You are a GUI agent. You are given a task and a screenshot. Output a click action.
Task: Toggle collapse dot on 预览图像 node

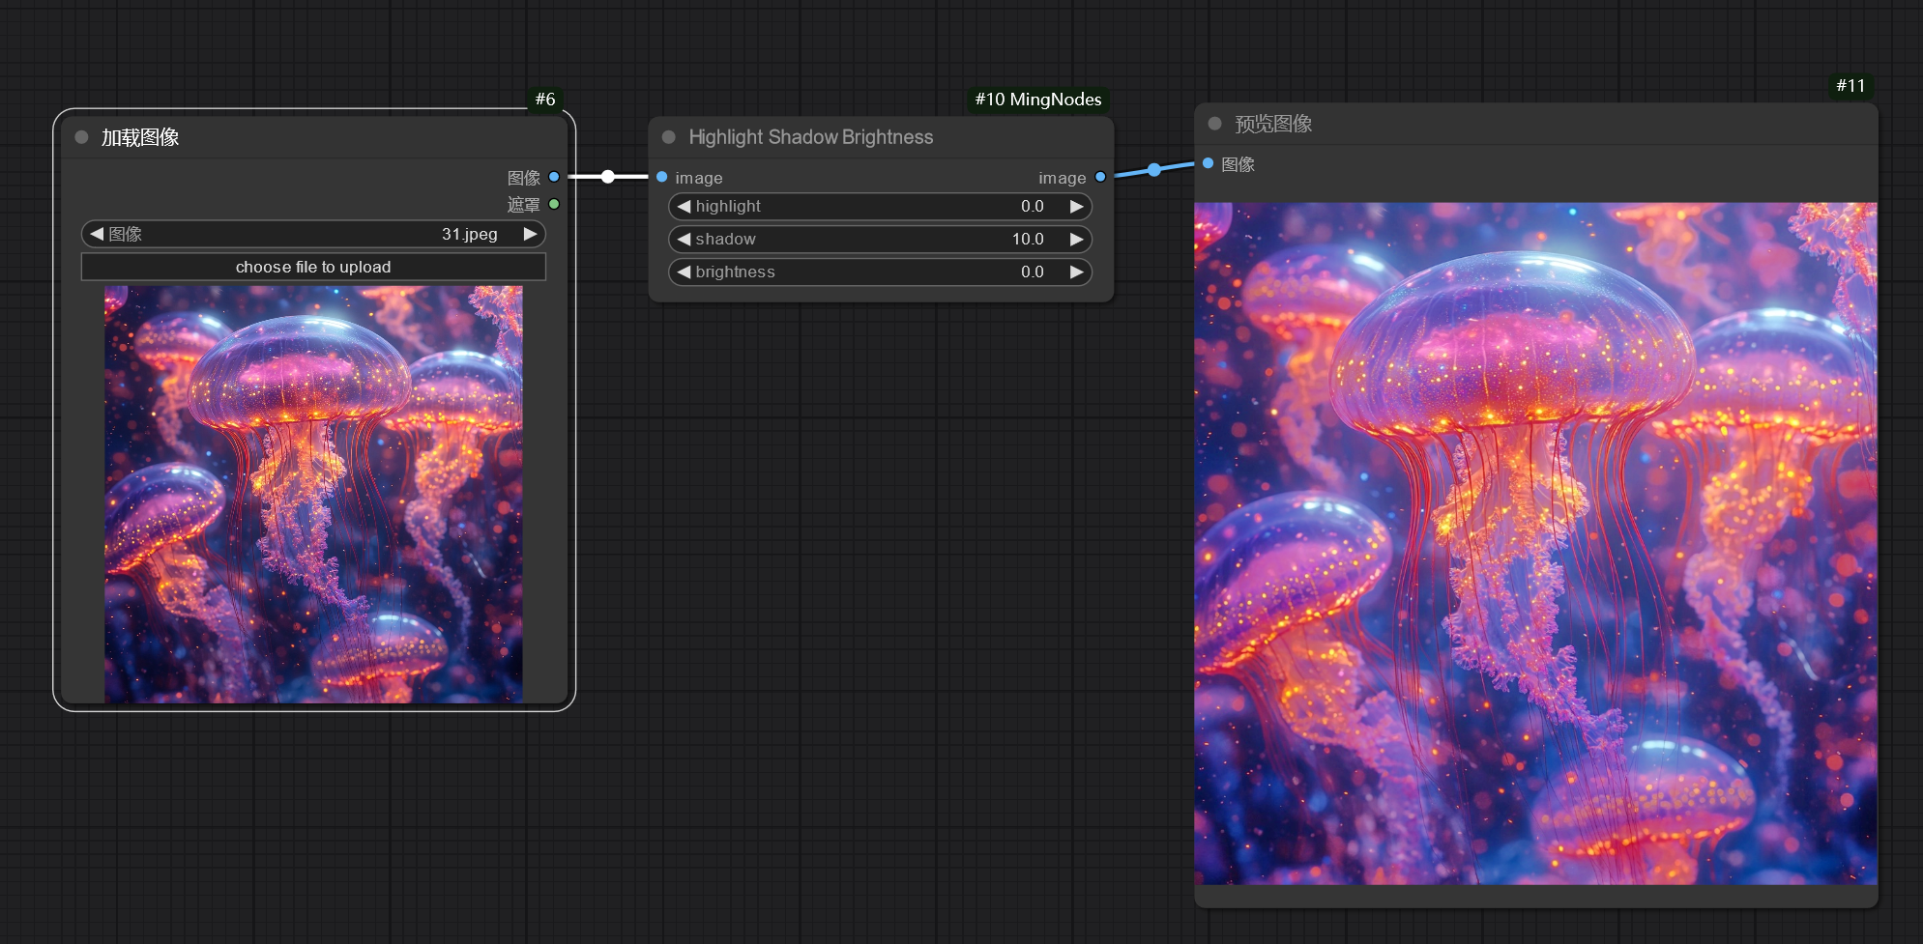tap(1214, 124)
